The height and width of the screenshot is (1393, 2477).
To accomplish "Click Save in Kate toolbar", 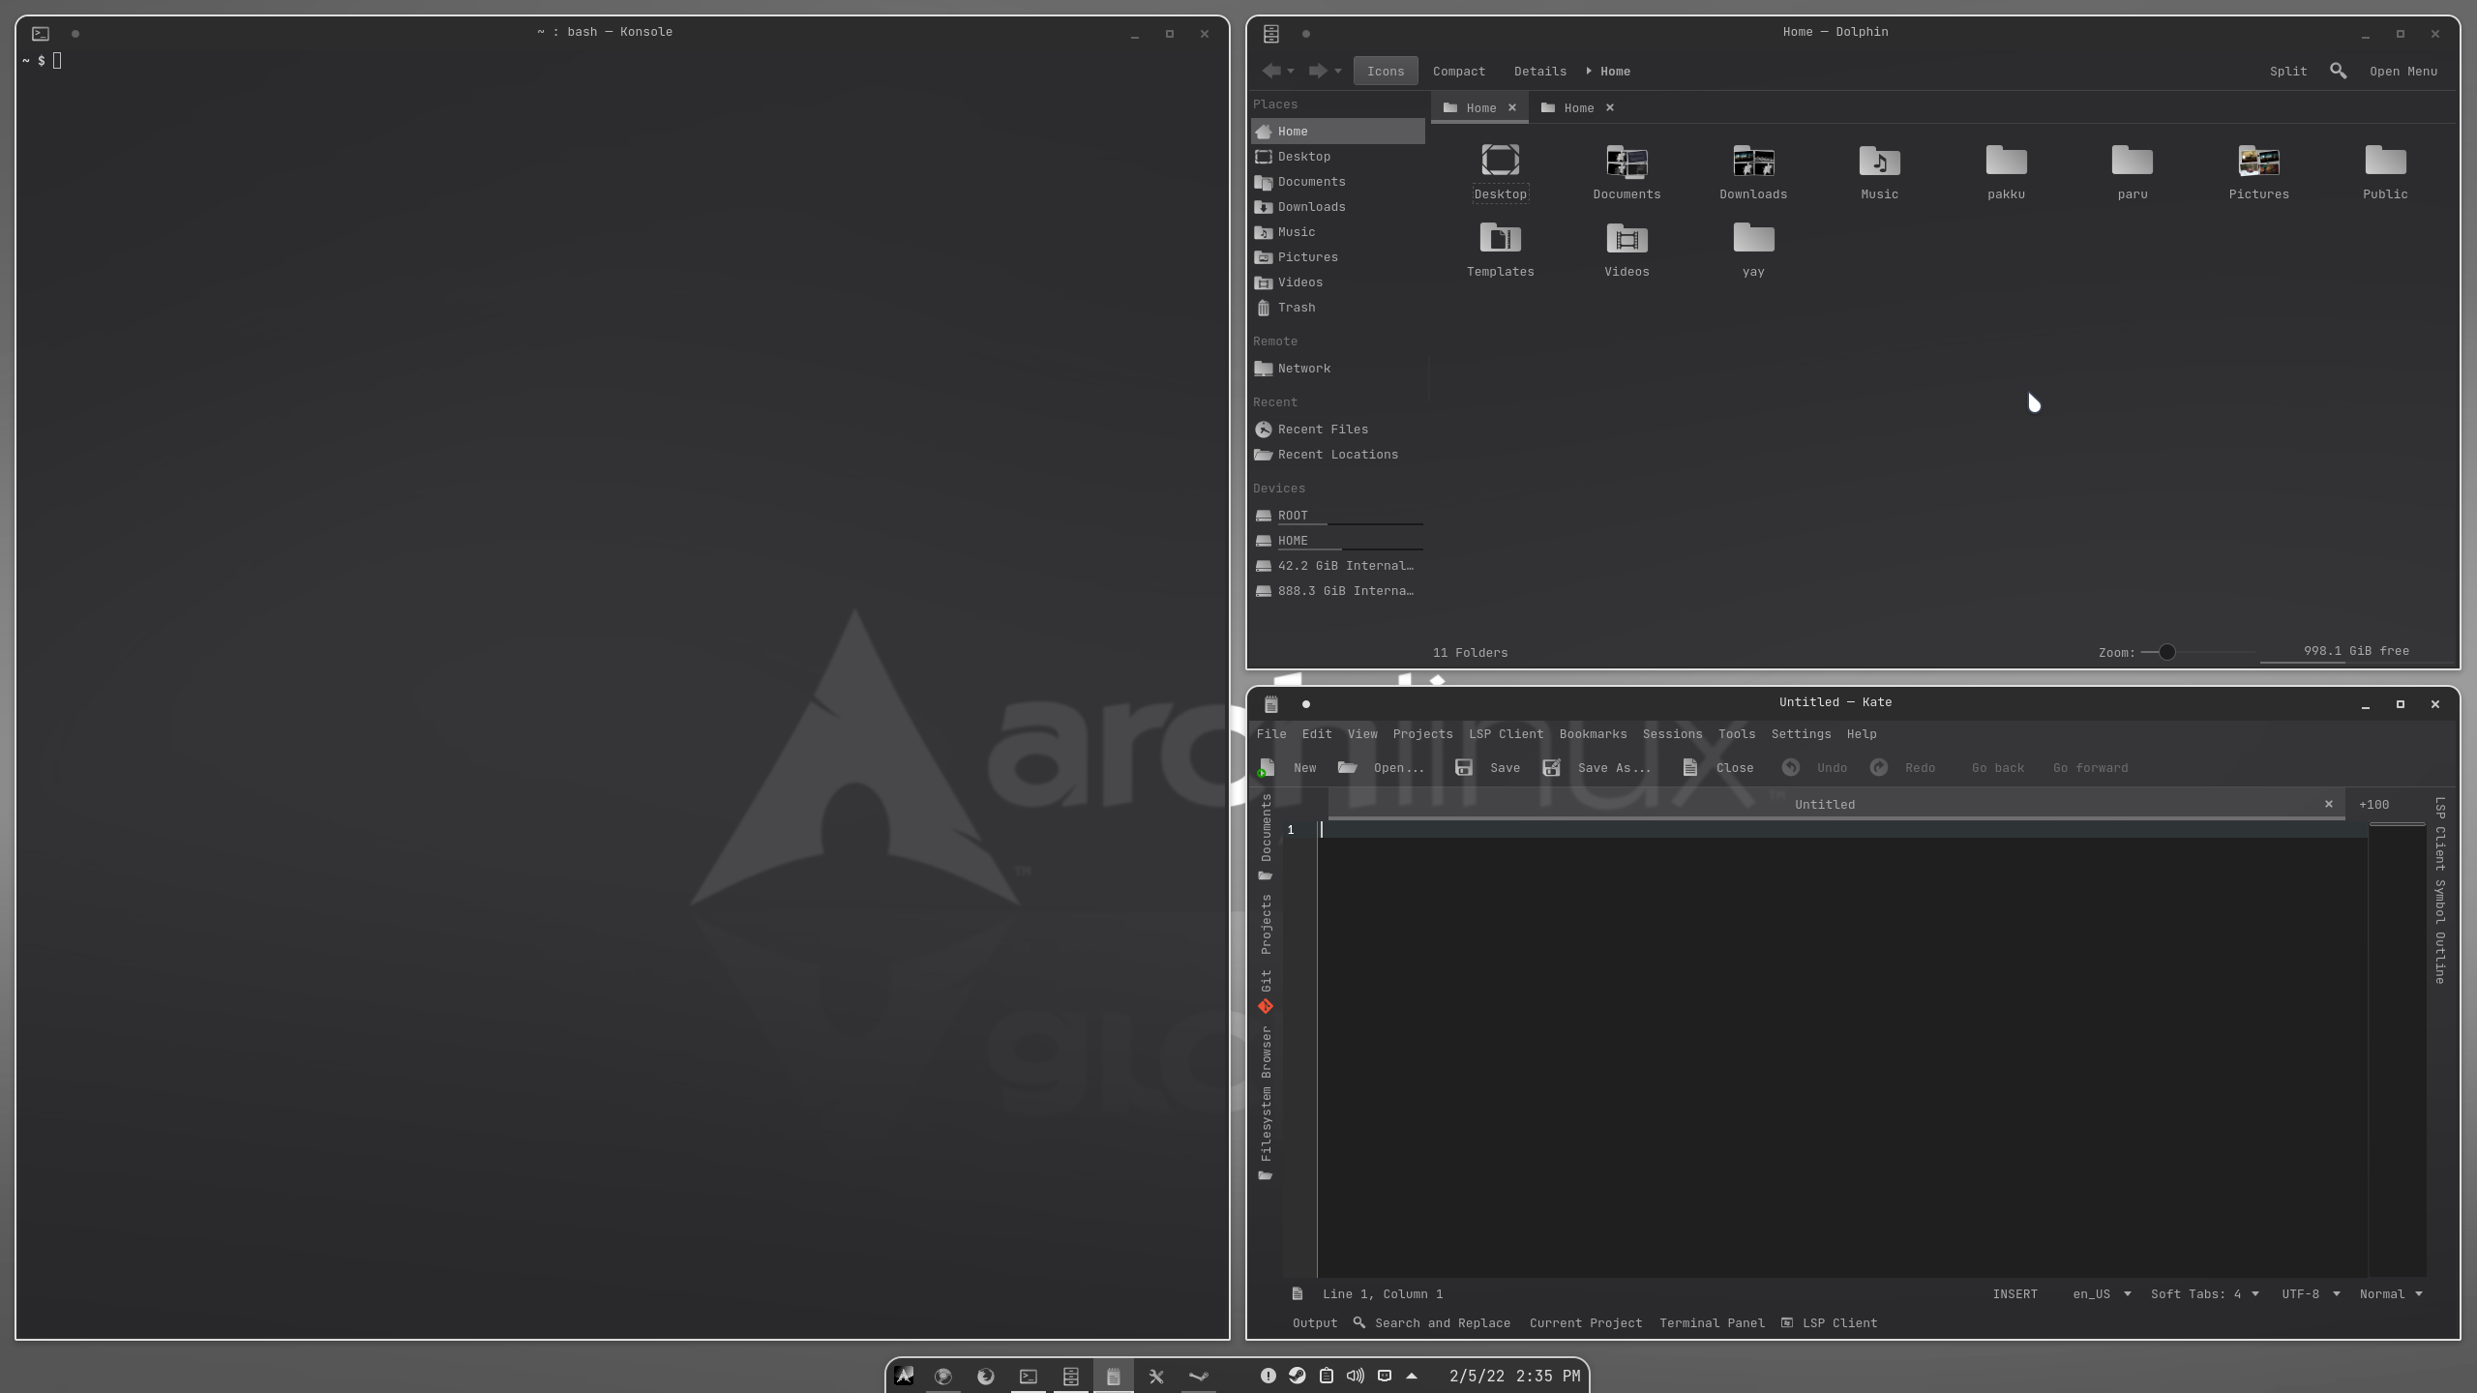I will 1487,767.
